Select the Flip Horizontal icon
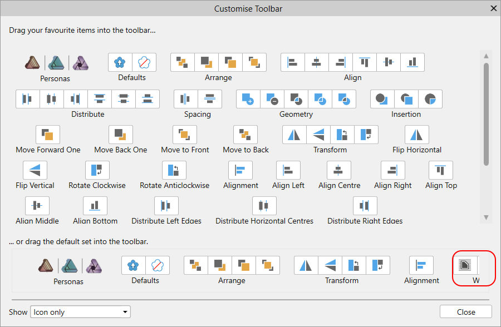Screen dimensions: 501x327 pyautogui.click(x=417, y=135)
